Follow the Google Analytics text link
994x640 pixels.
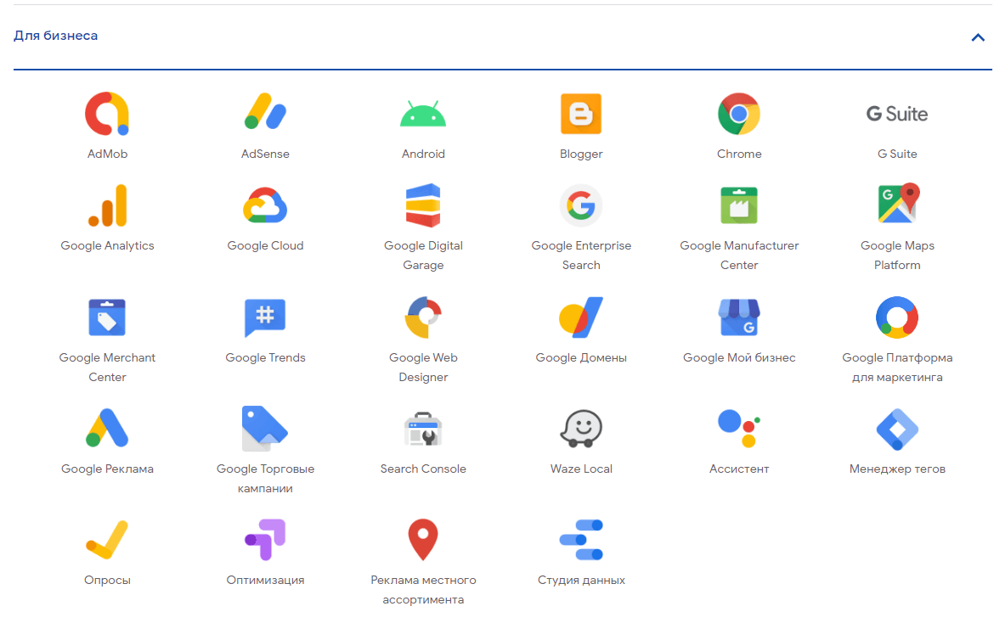pos(107,246)
